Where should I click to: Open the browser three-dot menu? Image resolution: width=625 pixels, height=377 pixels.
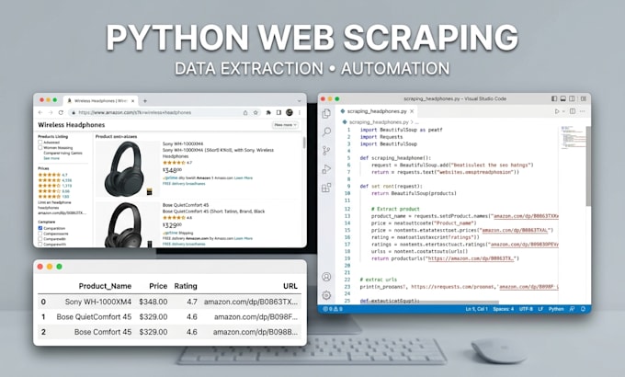click(300, 112)
